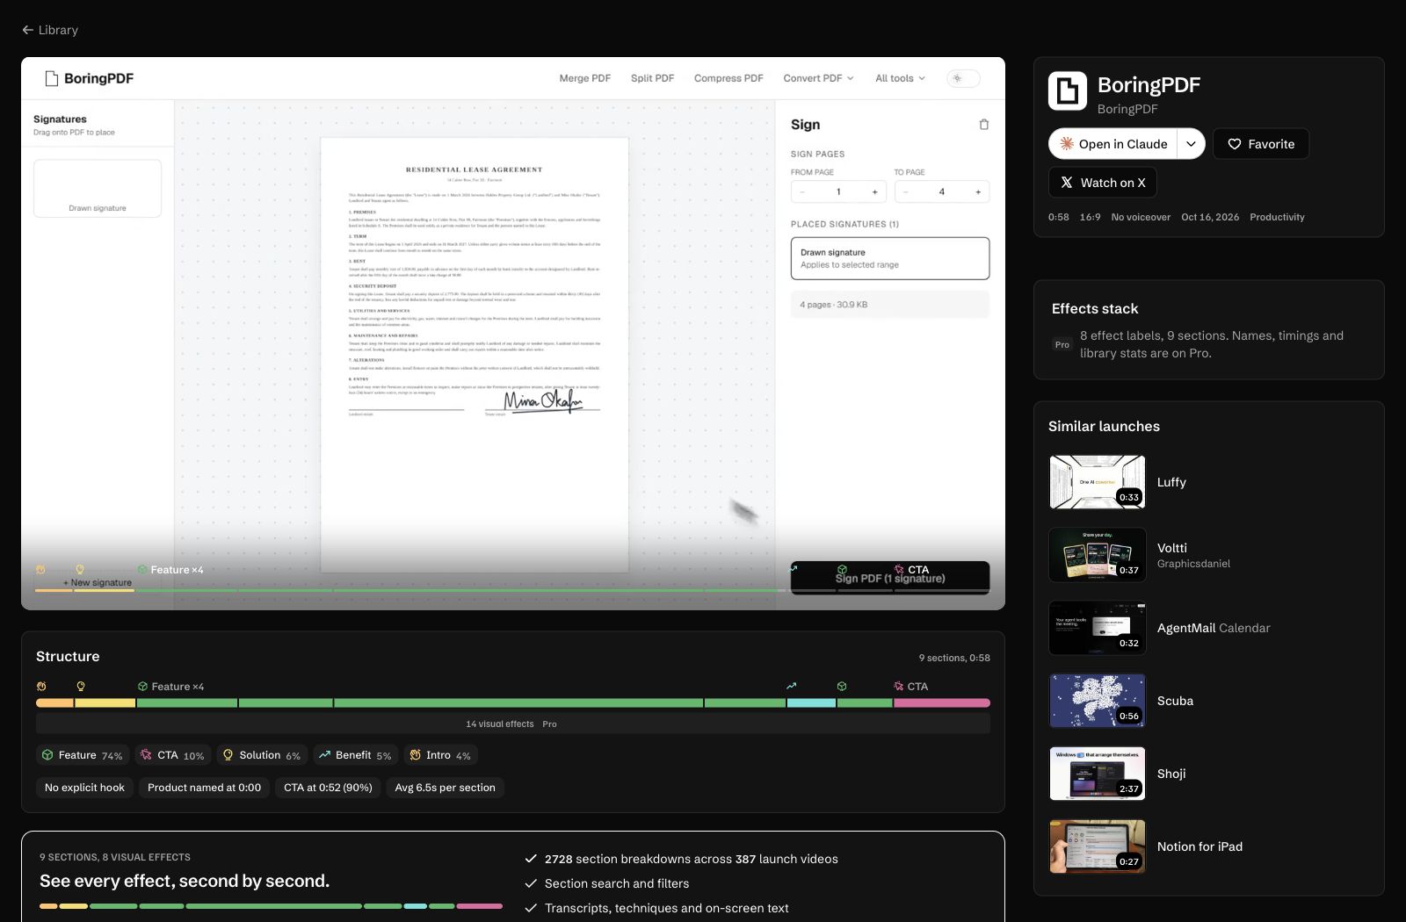Click the Feature 74% chip

pos(83,755)
